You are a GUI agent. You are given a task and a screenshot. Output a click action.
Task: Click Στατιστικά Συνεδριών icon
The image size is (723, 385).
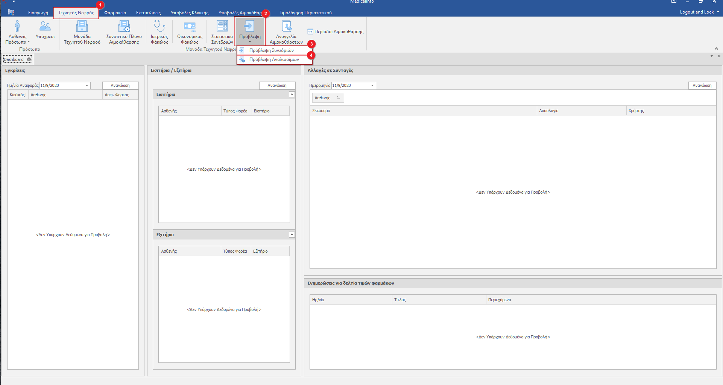pyautogui.click(x=222, y=27)
